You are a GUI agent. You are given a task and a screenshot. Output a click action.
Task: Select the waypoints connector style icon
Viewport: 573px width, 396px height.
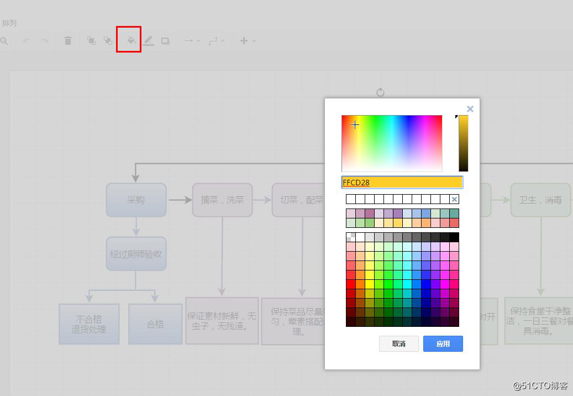213,40
